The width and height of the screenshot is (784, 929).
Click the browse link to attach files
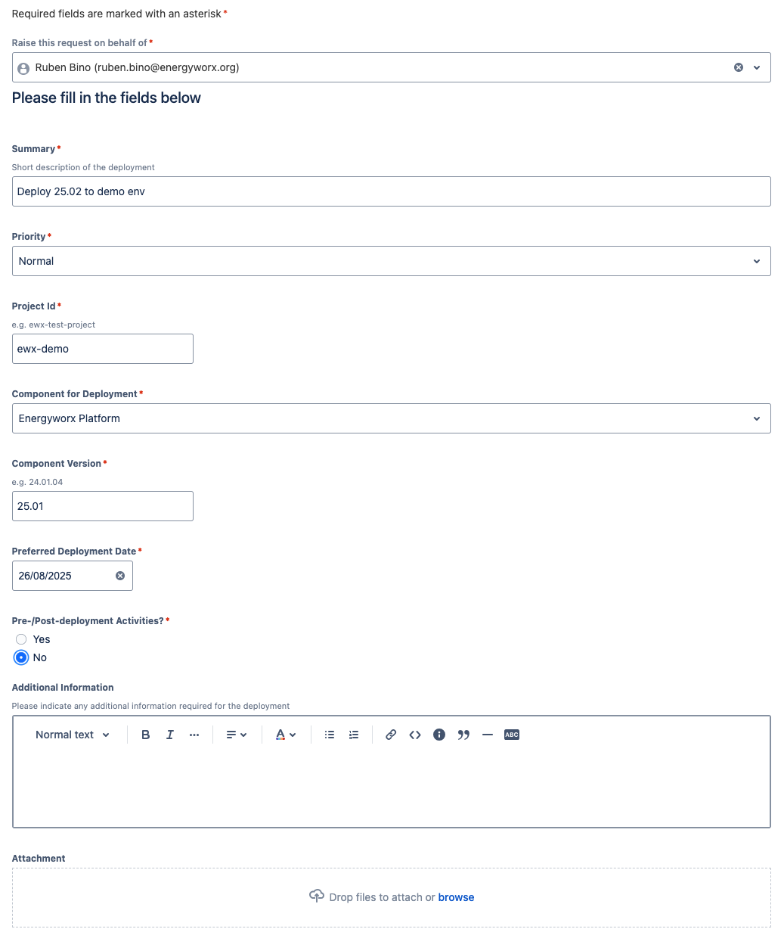click(x=456, y=897)
